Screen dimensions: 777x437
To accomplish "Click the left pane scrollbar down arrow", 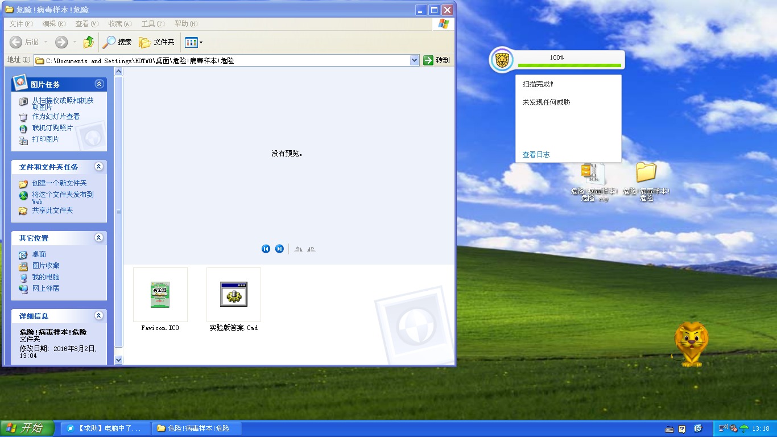I will pyautogui.click(x=119, y=360).
